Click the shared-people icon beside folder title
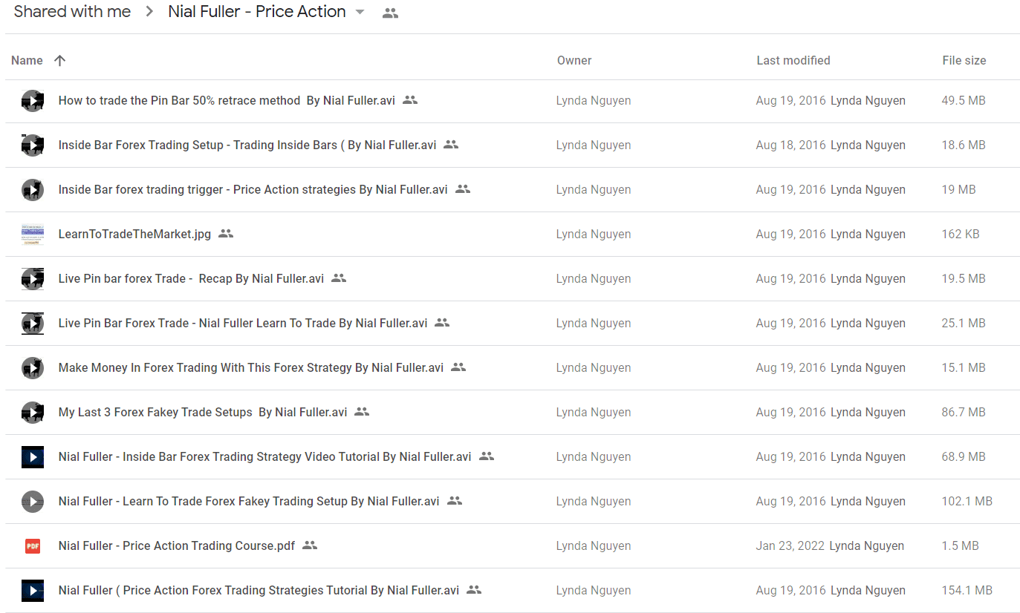 (x=390, y=13)
